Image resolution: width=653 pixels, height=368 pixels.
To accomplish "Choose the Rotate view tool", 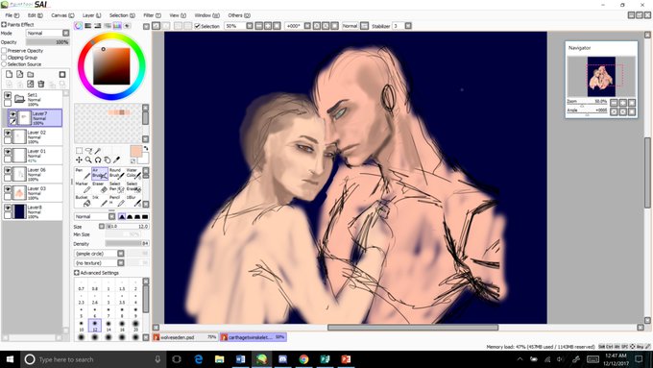I will pos(98,159).
